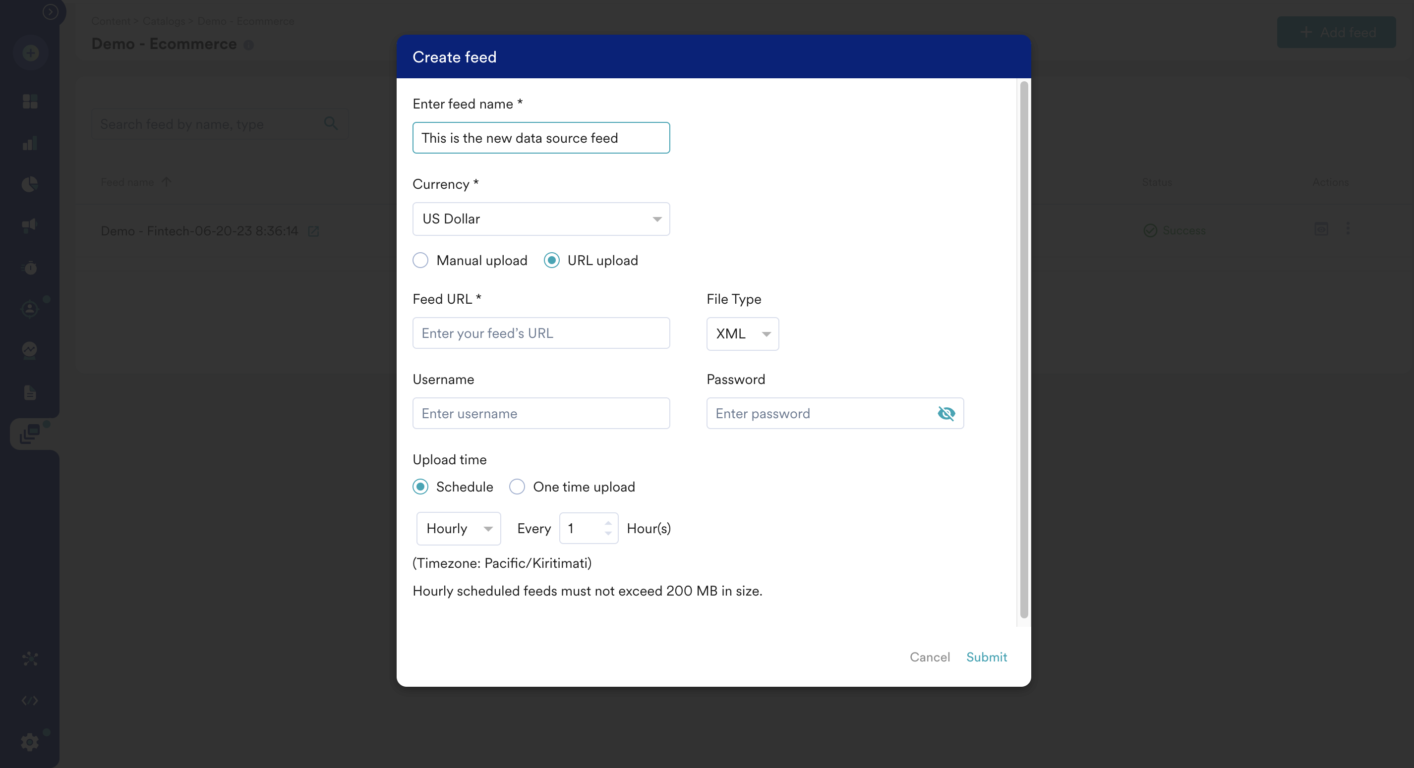
Task: Open the stopwatch icon in sidebar
Action: [30, 268]
